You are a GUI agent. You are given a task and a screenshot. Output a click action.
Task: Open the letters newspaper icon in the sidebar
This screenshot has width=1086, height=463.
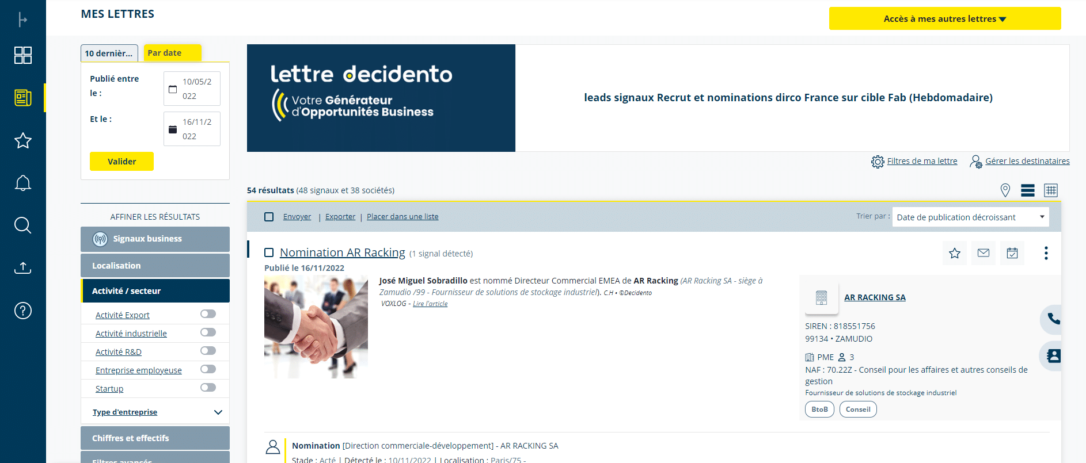(22, 98)
